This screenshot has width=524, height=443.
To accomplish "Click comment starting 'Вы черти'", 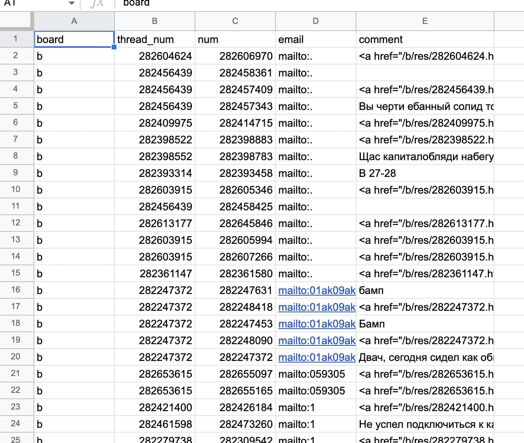I will coord(425,106).
